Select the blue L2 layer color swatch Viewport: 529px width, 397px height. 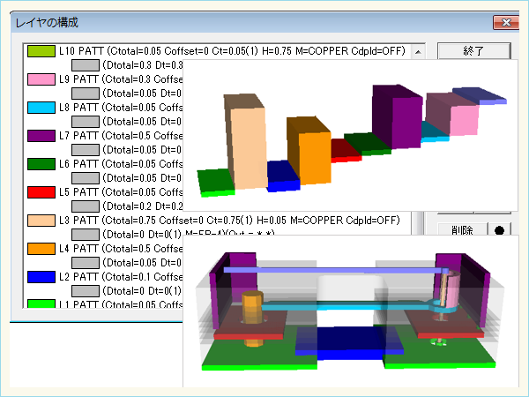click(41, 277)
